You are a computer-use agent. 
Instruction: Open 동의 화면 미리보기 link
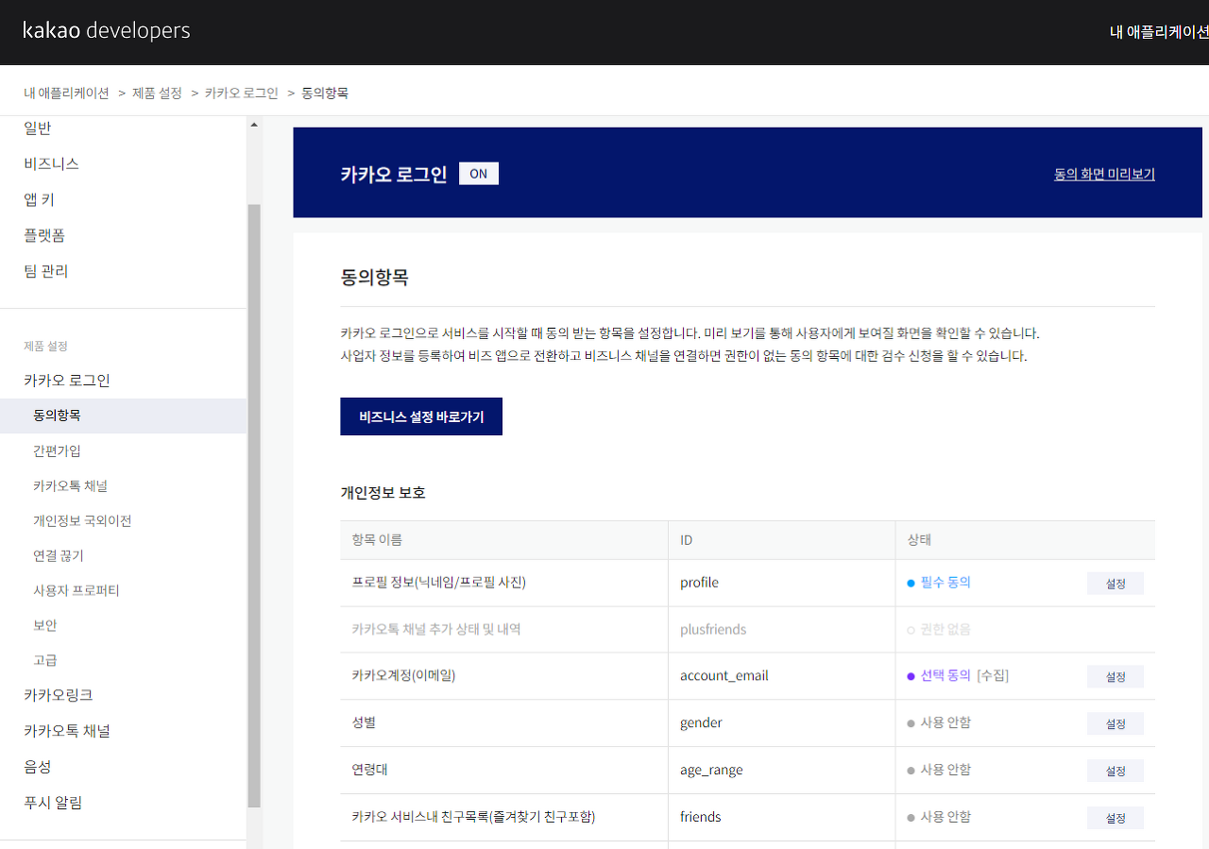1104,174
